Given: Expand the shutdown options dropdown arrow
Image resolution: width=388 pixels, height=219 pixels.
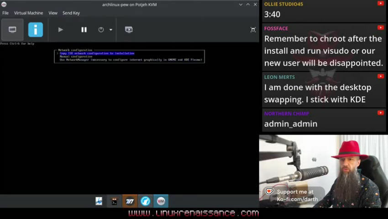Looking at the screenshot, I should (111, 30).
